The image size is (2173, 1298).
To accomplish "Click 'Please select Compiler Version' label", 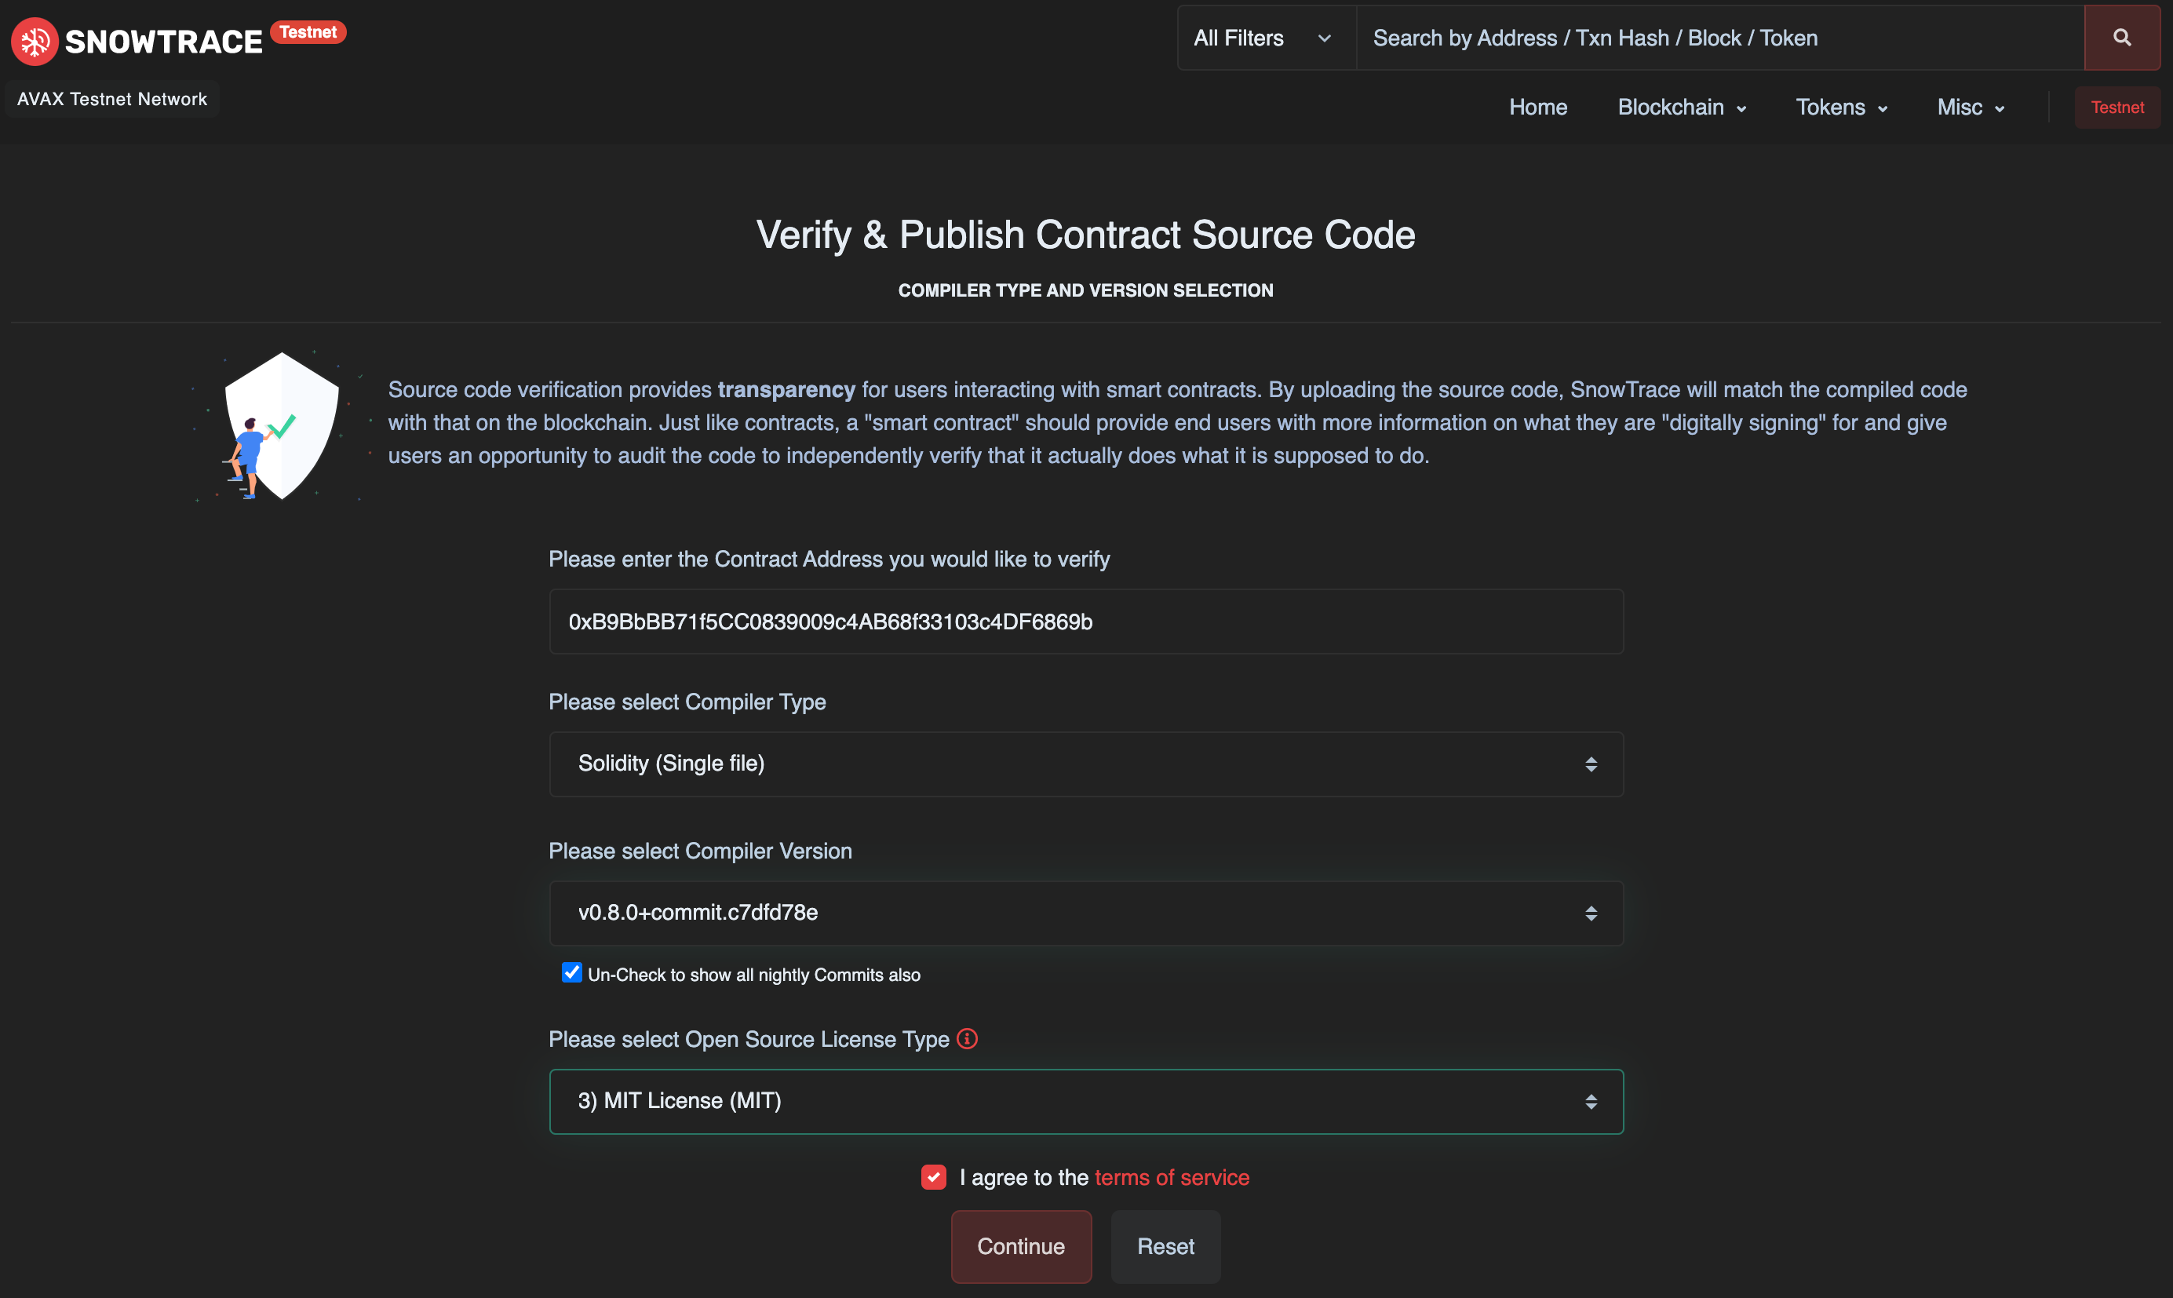I will (x=701, y=851).
